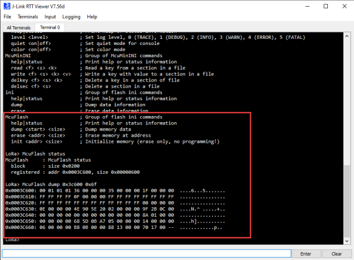The width and height of the screenshot is (354, 260).
Task: Click the 'Group of McuMinINI commands' description
Action: [x=124, y=55]
